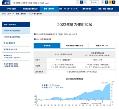Choose the yellow background color swatch
Viewport: 119px width, 109px height.
[110, 2]
